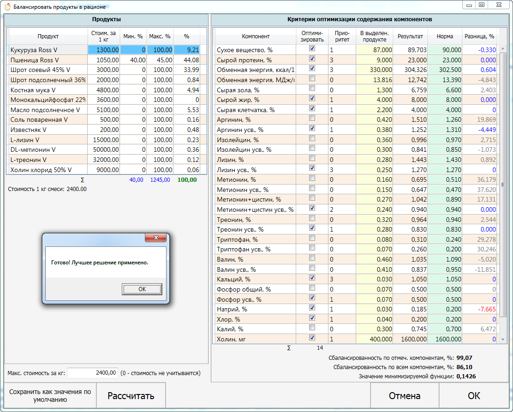Click the Отмена button
The width and height of the screenshot is (513, 412).
pos(405,396)
